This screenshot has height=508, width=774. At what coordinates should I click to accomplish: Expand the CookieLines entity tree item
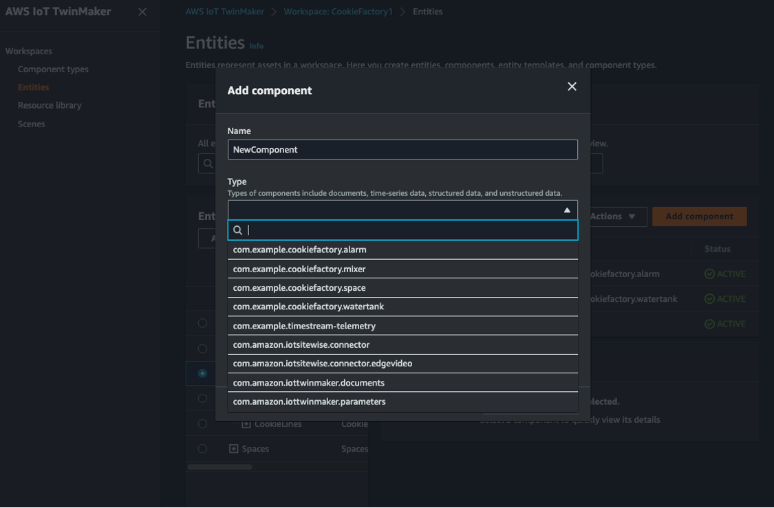point(248,423)
